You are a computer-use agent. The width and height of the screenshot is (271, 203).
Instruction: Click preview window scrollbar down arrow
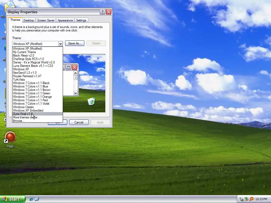[75, 93]
